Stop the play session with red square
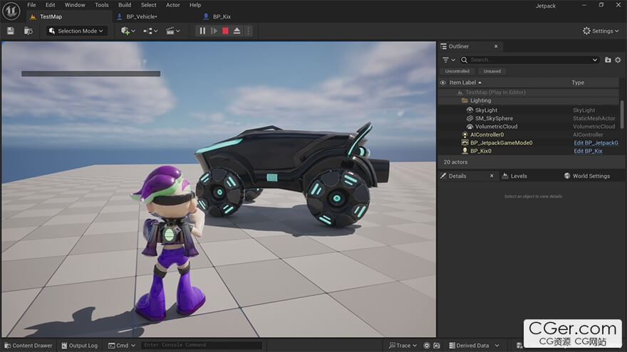 pos(226,31)
